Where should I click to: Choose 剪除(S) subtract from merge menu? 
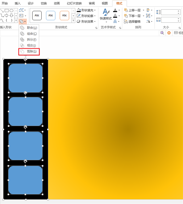coord(29,52)
